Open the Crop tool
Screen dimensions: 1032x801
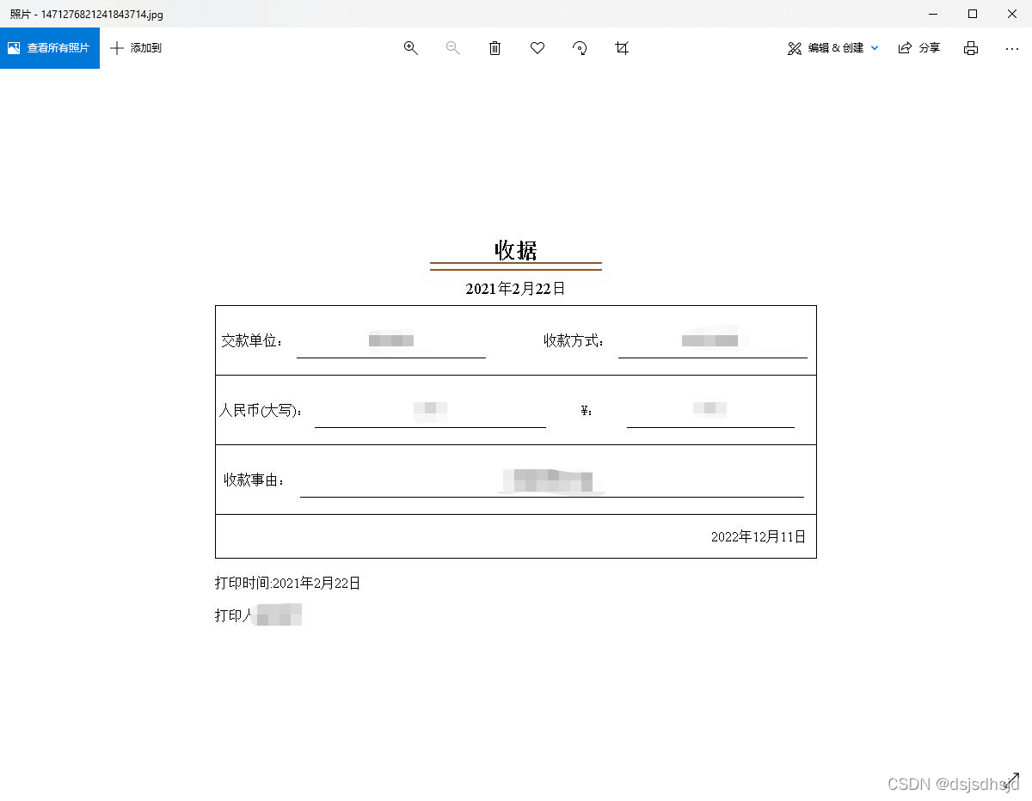[622, 48]
